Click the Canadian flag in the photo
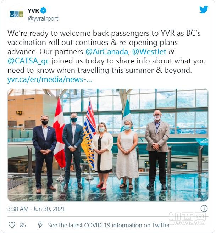Image resolution: width=216 pixels, height=233 pixels. click(59, 134)
